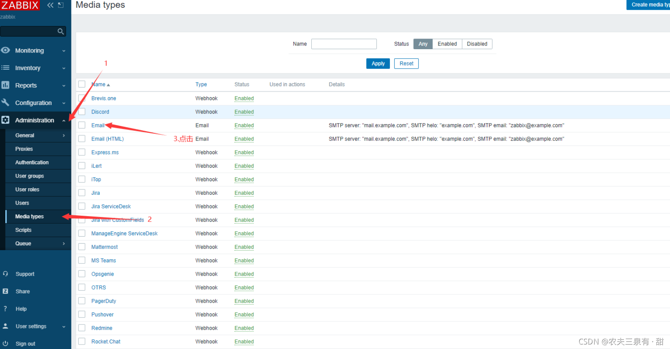Focus the sidebar search field

(33, 31)
